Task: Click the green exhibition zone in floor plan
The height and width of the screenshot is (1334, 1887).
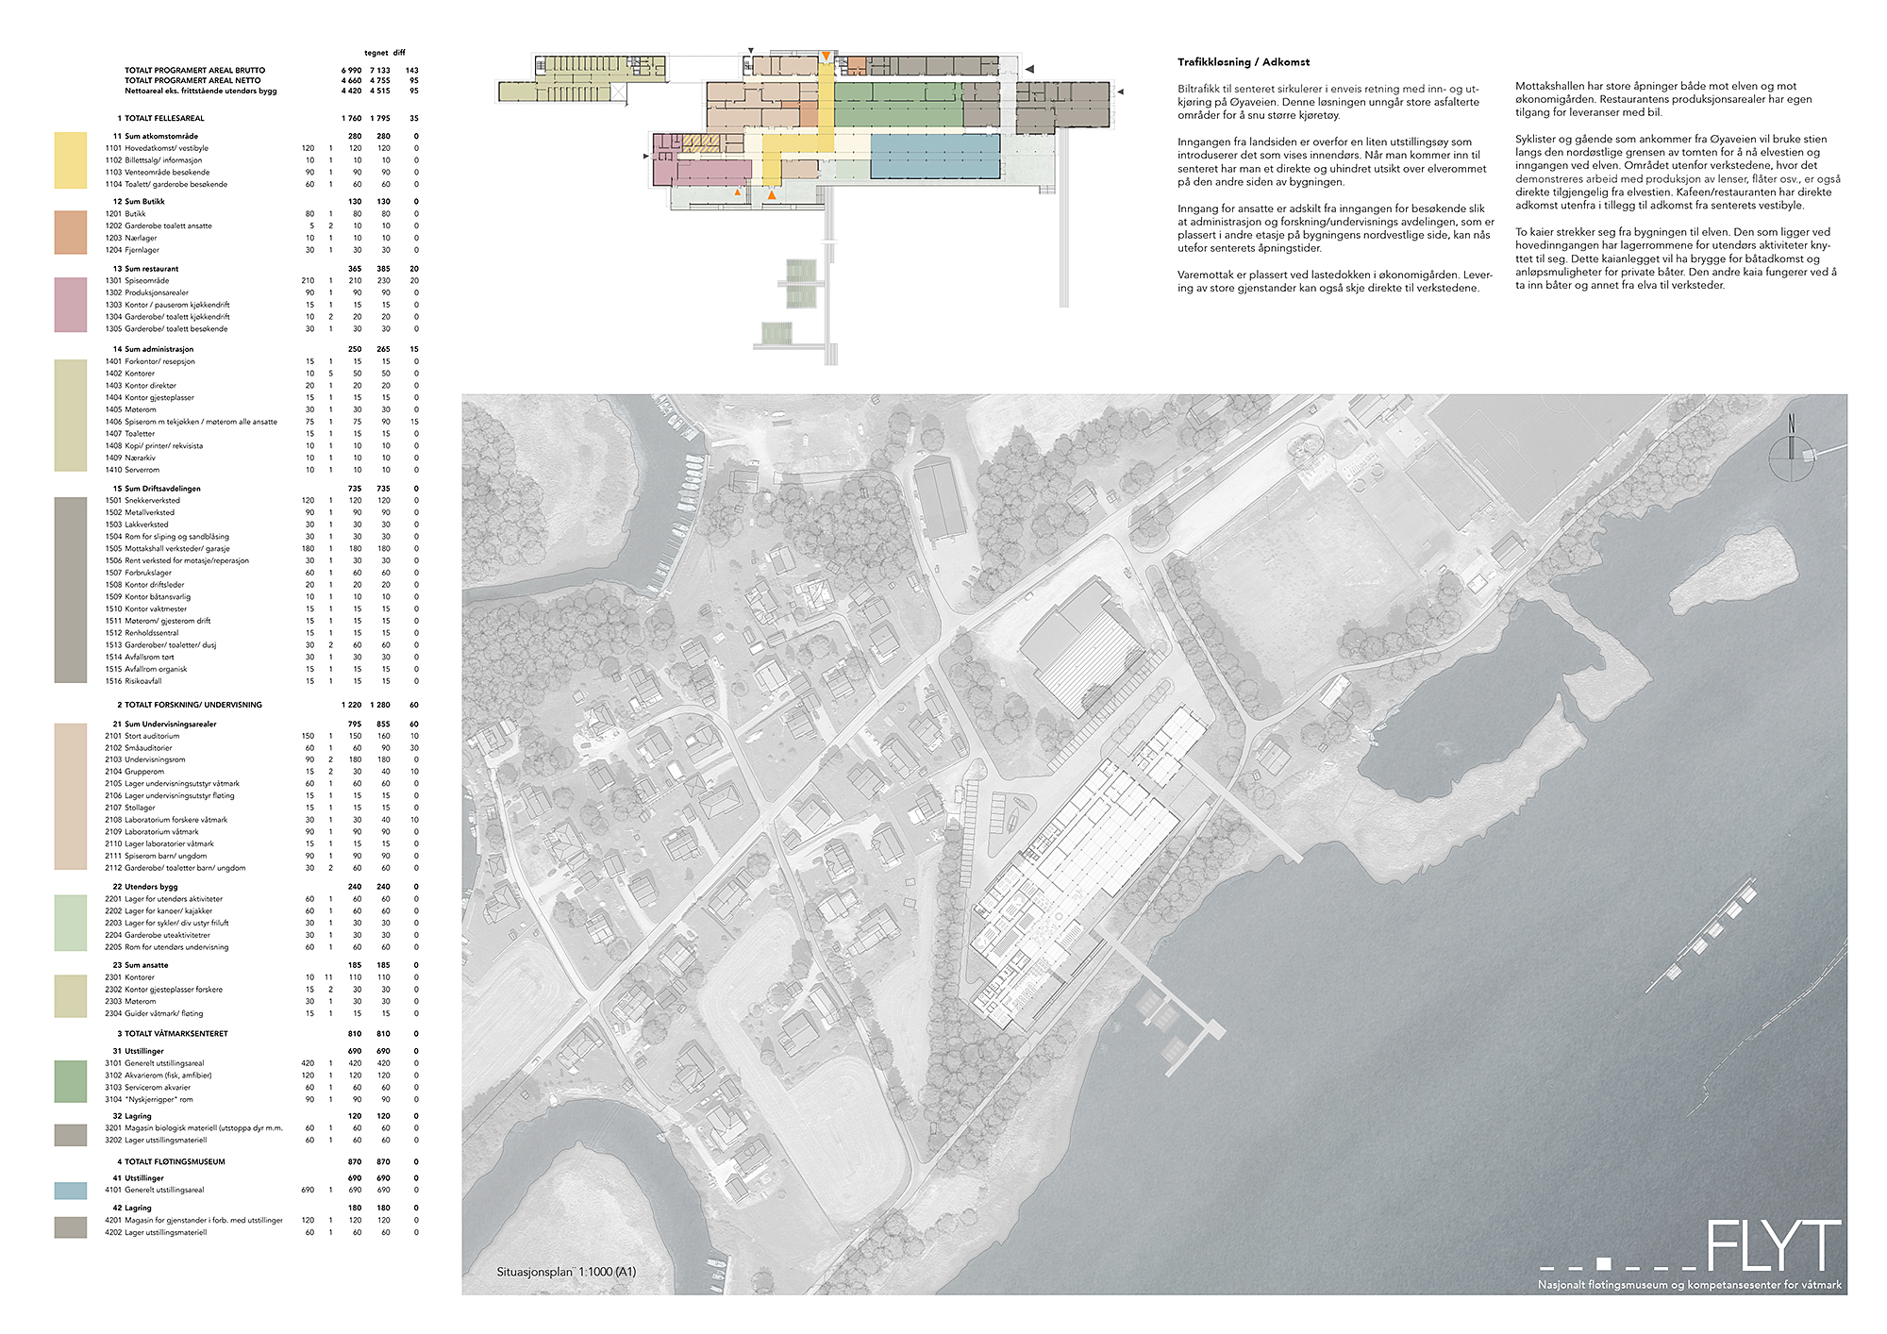Action: [896, 104]
